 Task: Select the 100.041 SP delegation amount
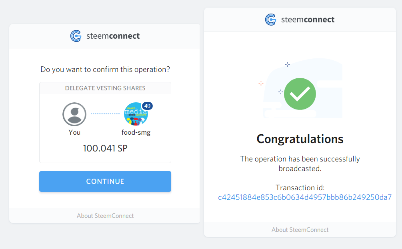(x=105, y=148)
